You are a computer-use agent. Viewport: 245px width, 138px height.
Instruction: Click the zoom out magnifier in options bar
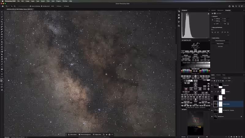point(14,6)
